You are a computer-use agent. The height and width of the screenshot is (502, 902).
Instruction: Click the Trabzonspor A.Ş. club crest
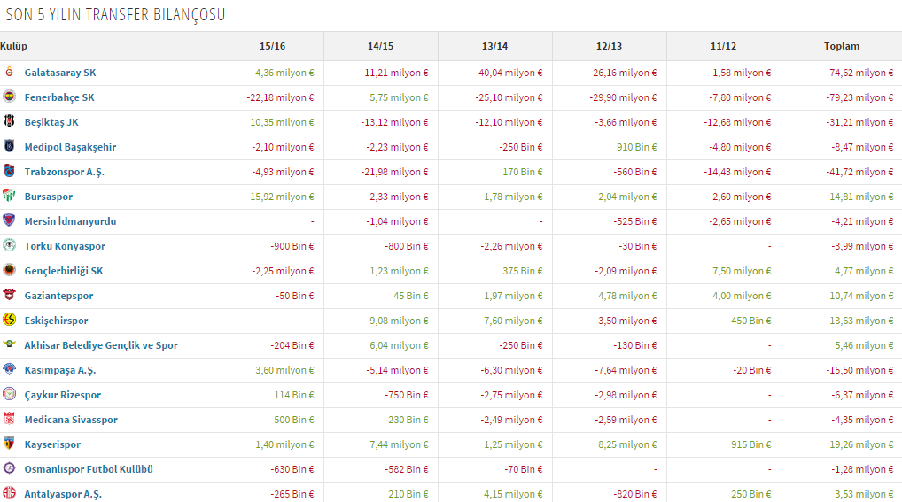tap(9, 171)
